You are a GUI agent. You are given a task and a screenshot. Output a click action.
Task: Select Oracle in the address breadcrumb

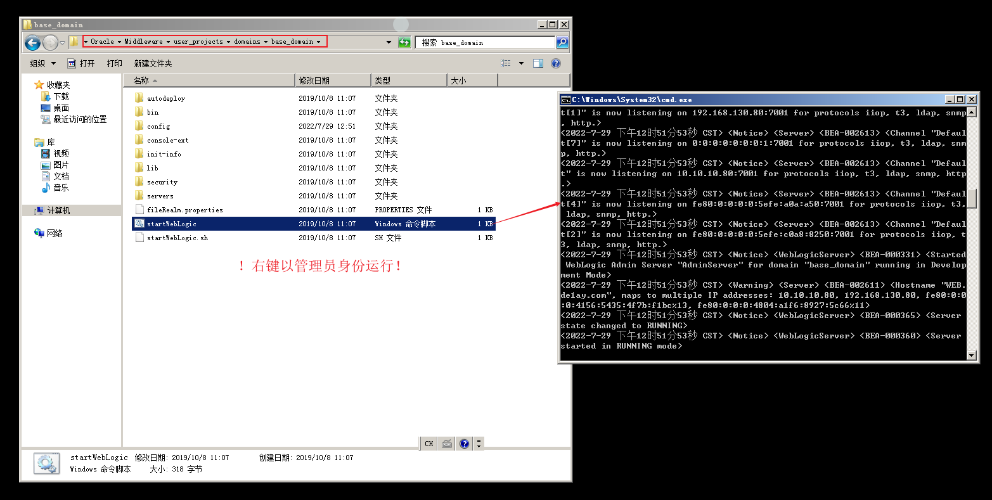102,42
